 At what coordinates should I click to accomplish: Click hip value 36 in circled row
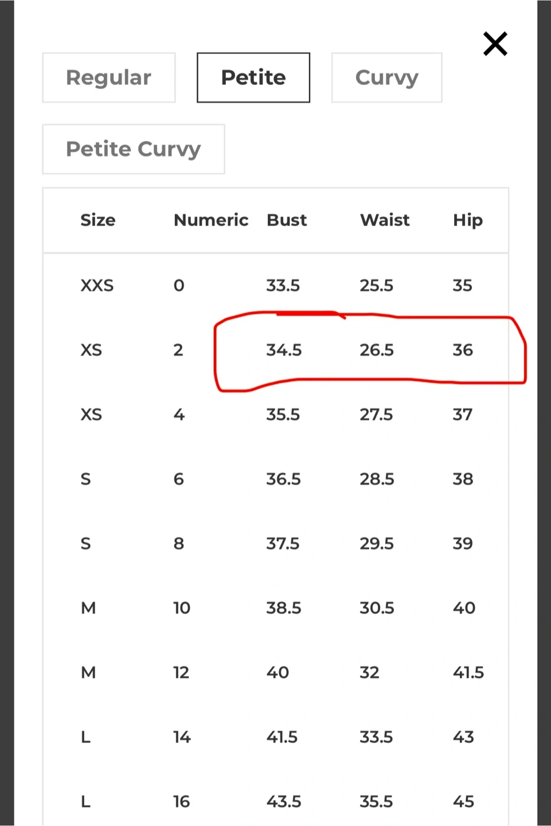click(463, 350)
